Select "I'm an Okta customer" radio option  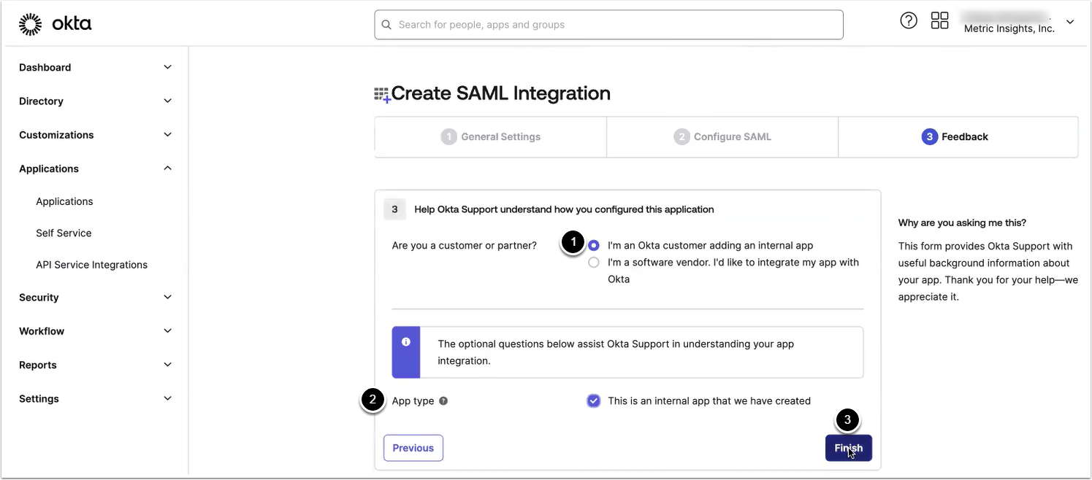pyautogui.click(x=594, y=246)
